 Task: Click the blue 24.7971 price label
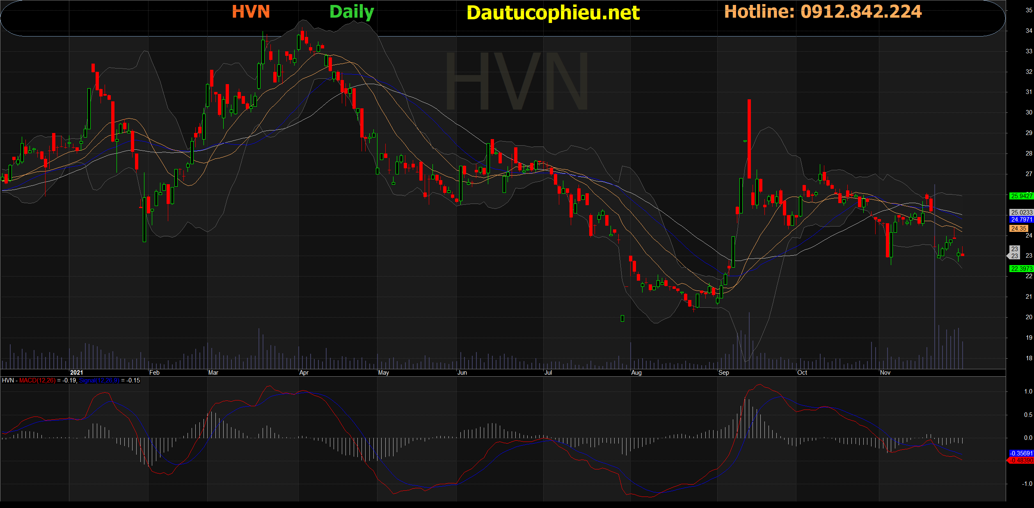[1021, 220]
